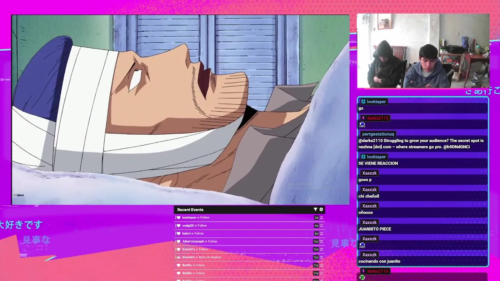The width and height of the screenshot is (500, 281).
Task: Select the 'babvi > Follow' event row
Action: pos(249,233)
